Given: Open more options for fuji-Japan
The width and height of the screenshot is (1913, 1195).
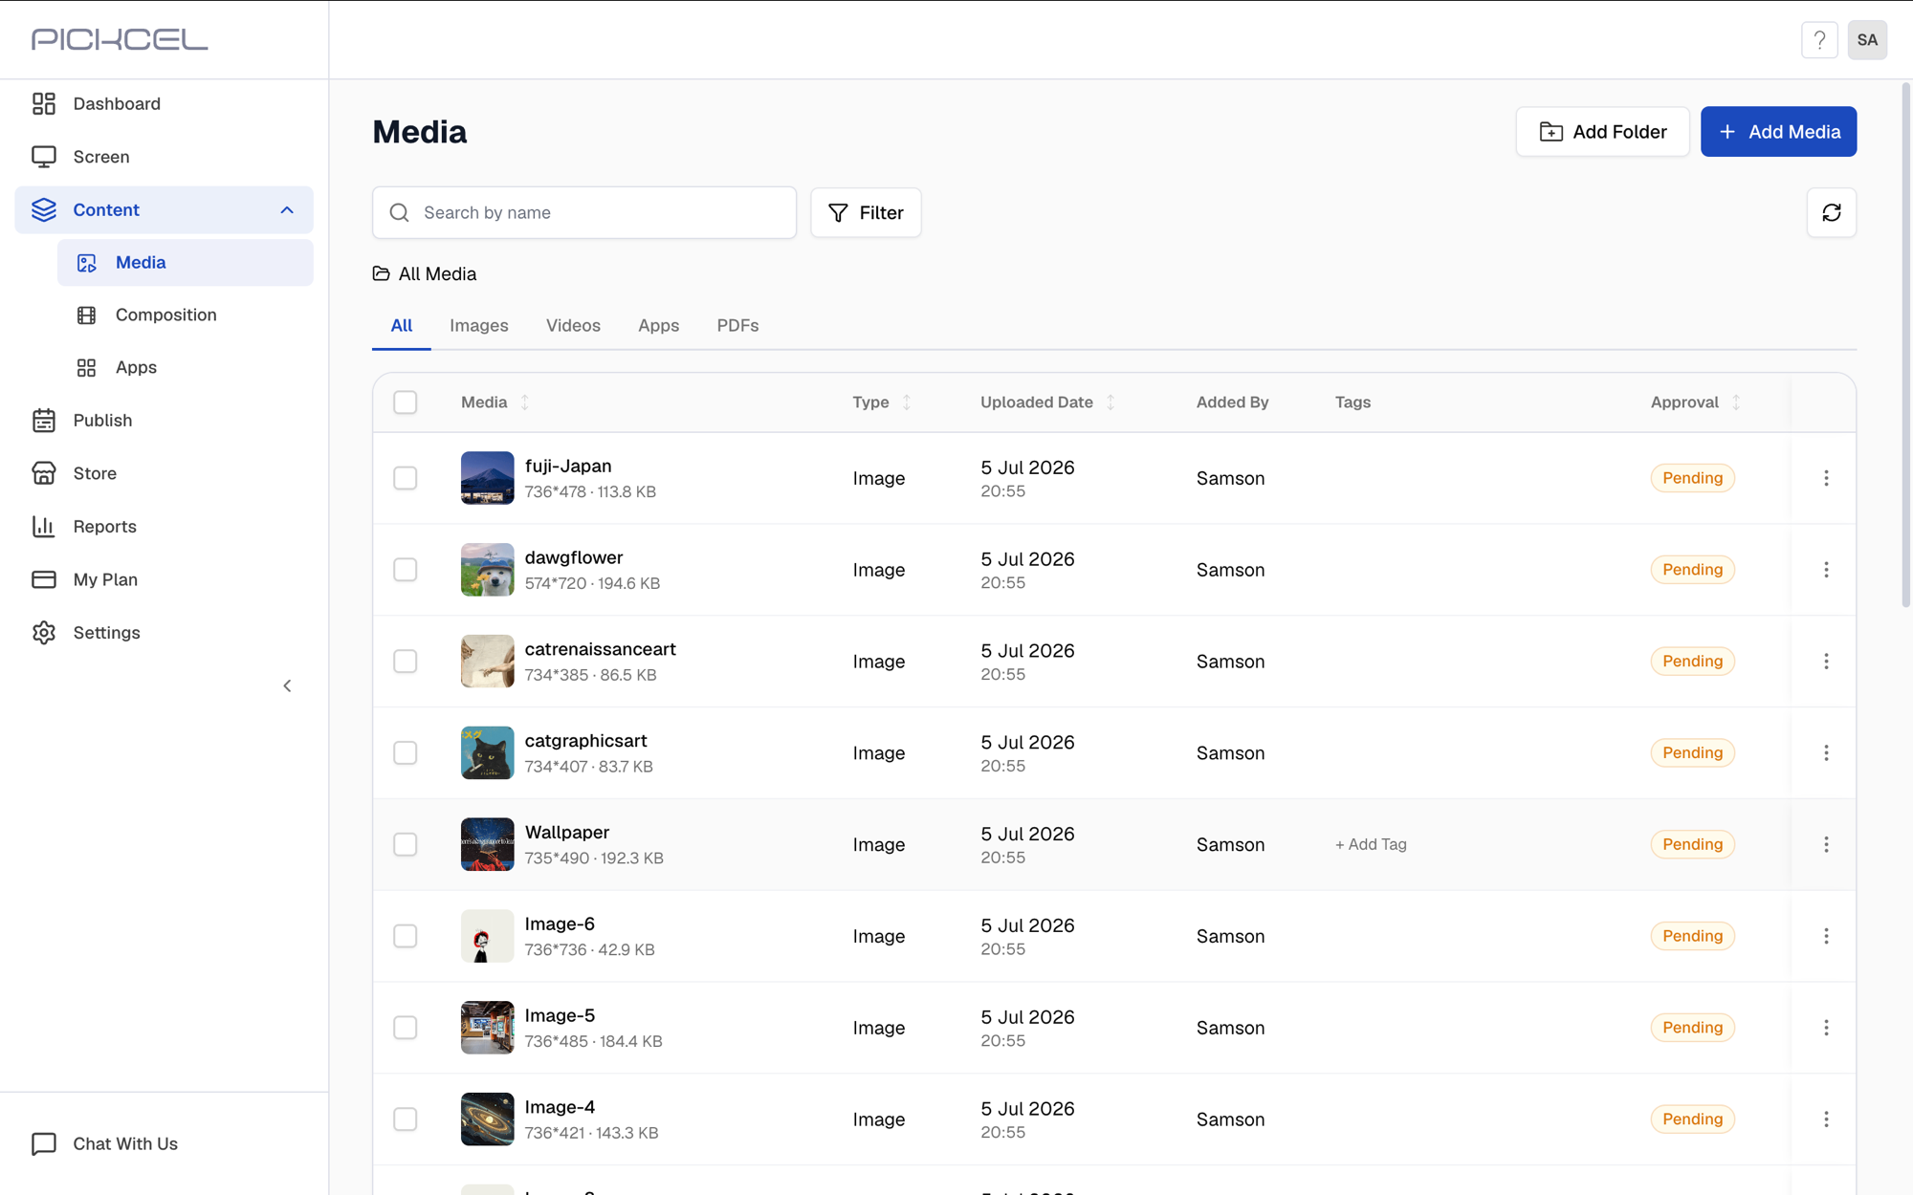Looking at the screenshot, I should click(x=1826, y=478).
